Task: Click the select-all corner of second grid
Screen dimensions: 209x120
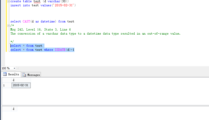Action: pos(7,109)
